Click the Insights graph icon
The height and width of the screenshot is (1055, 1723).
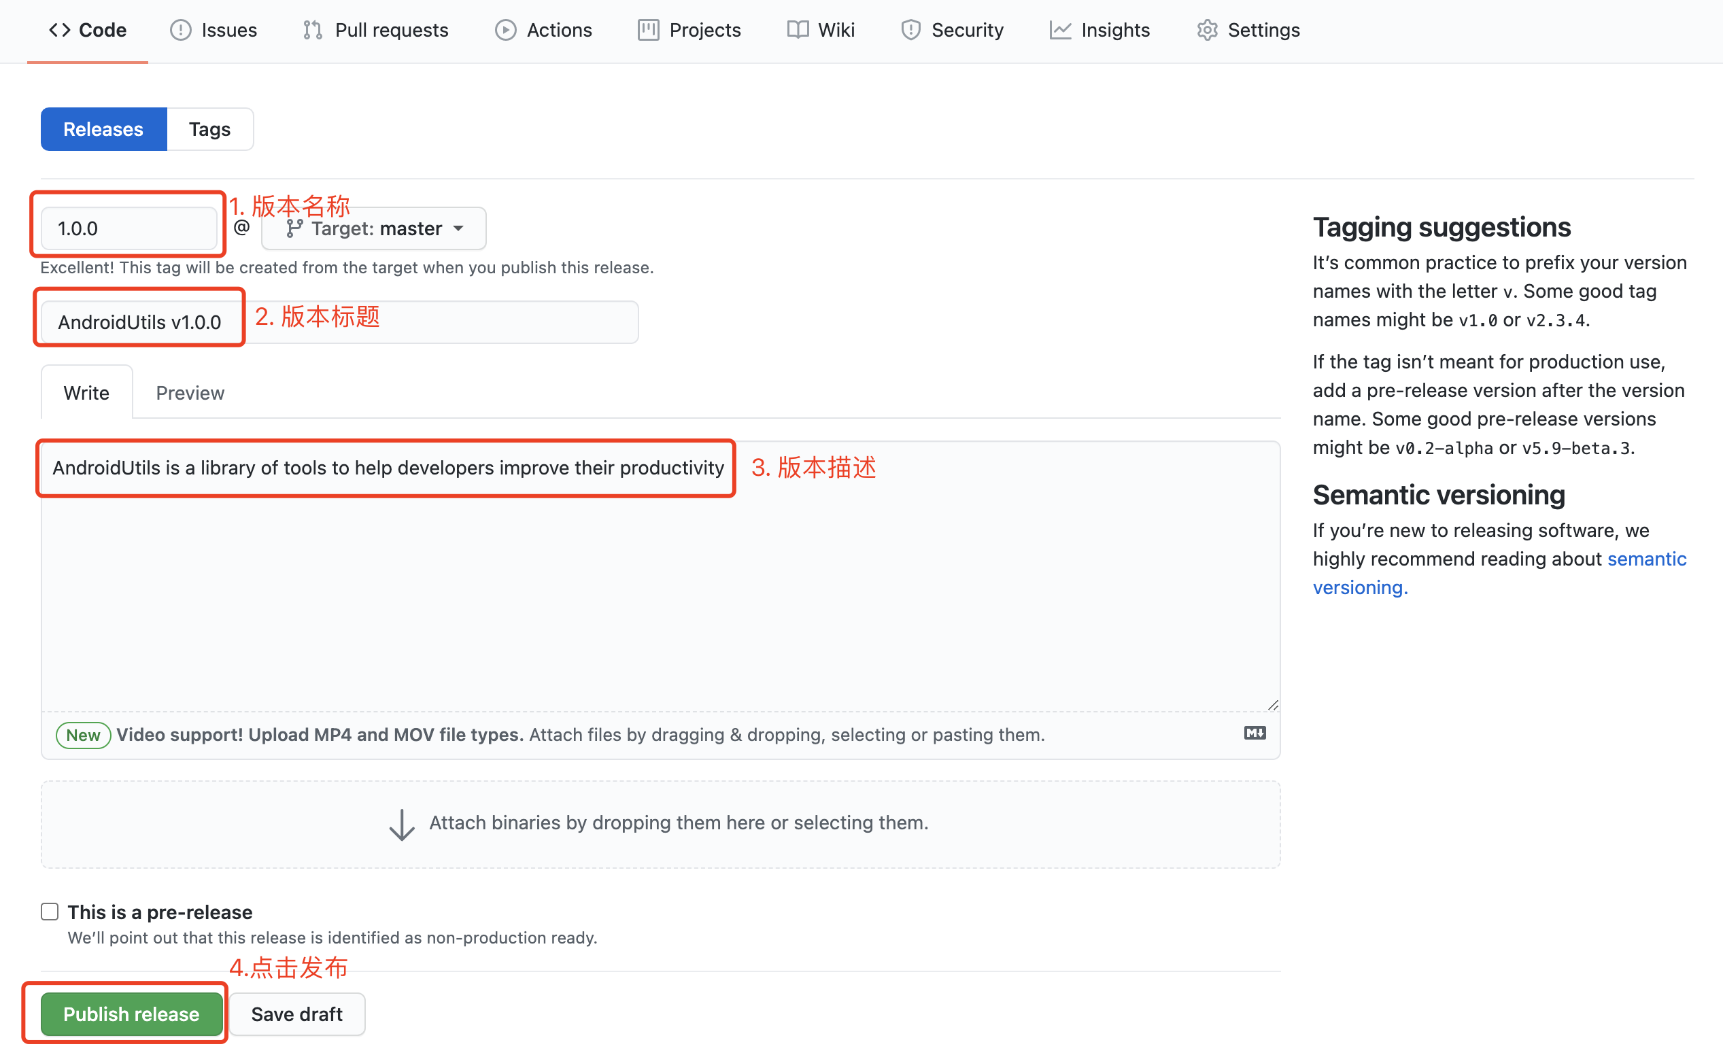(1059, 30)
